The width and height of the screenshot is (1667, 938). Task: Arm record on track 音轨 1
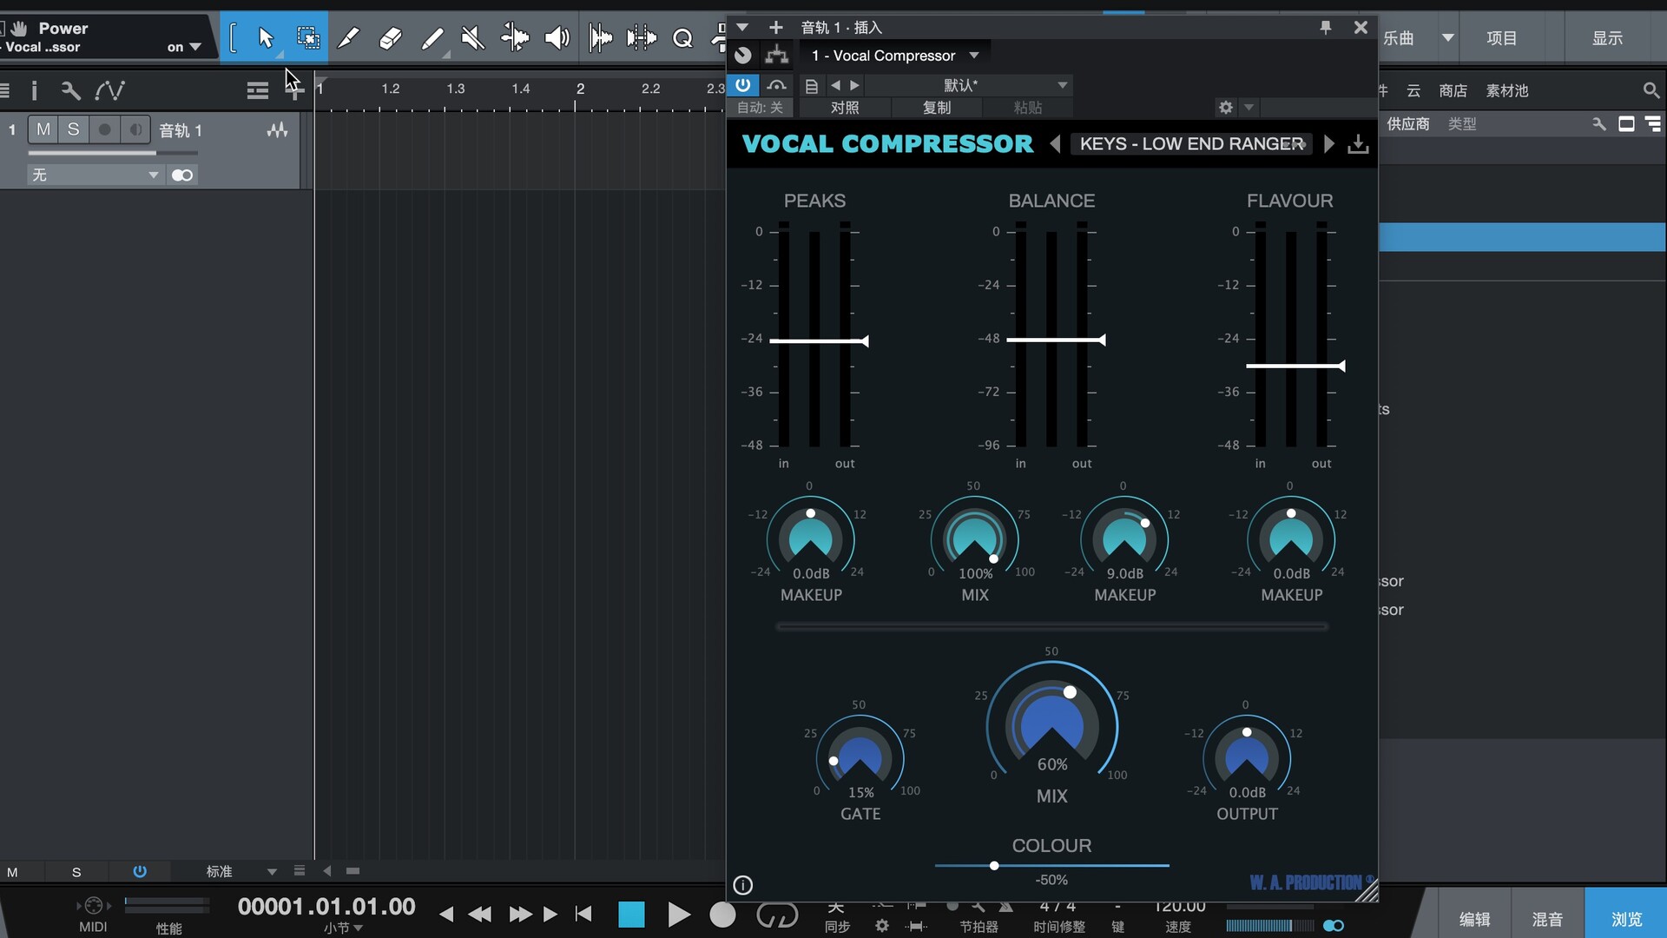coord(104,130)
